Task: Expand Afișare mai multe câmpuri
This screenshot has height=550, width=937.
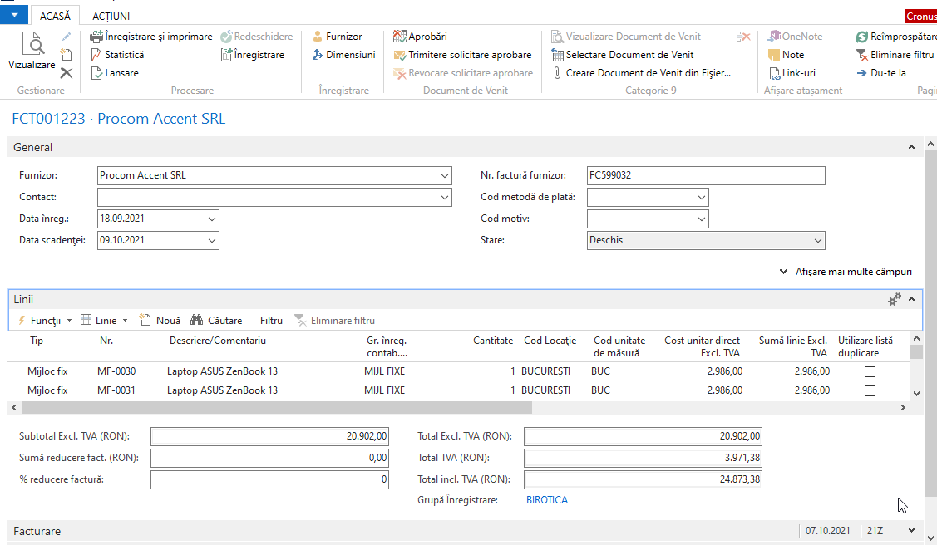Action: coord(846,272)
